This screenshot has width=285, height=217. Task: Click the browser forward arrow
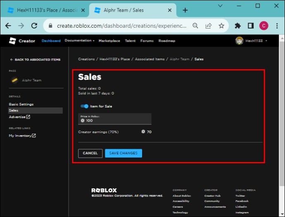(21, 26)
